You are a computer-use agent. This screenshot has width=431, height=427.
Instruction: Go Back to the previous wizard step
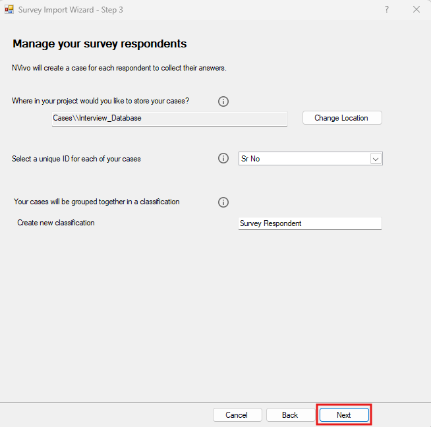point(290,414)
